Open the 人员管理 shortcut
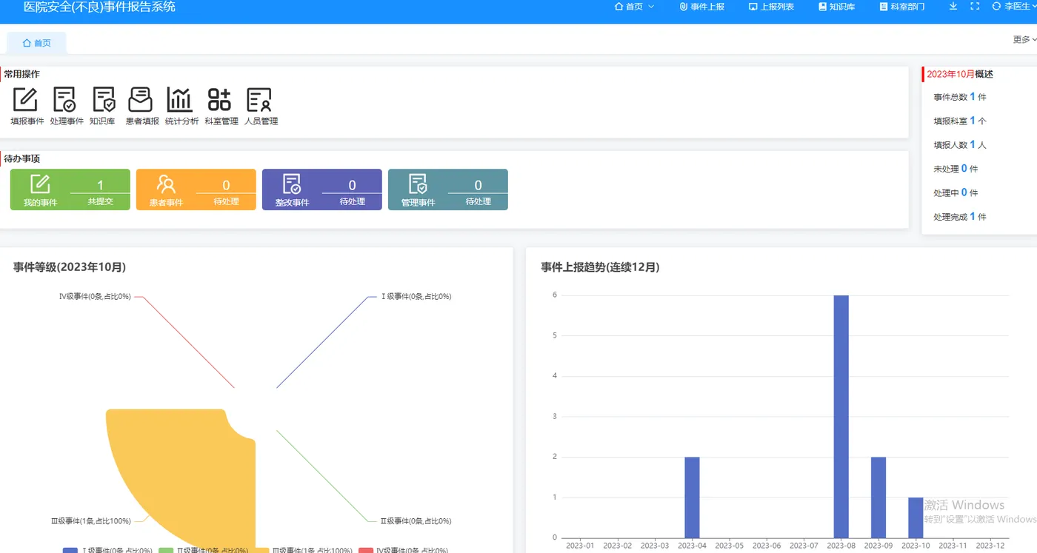Screen dimensions: 1037x553 pos(261,107)
